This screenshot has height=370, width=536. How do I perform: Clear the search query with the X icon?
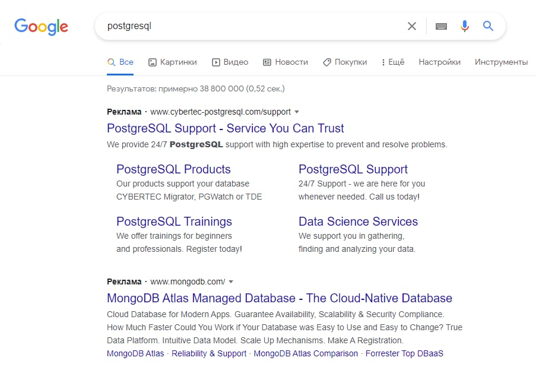click(x=412, y=26)
